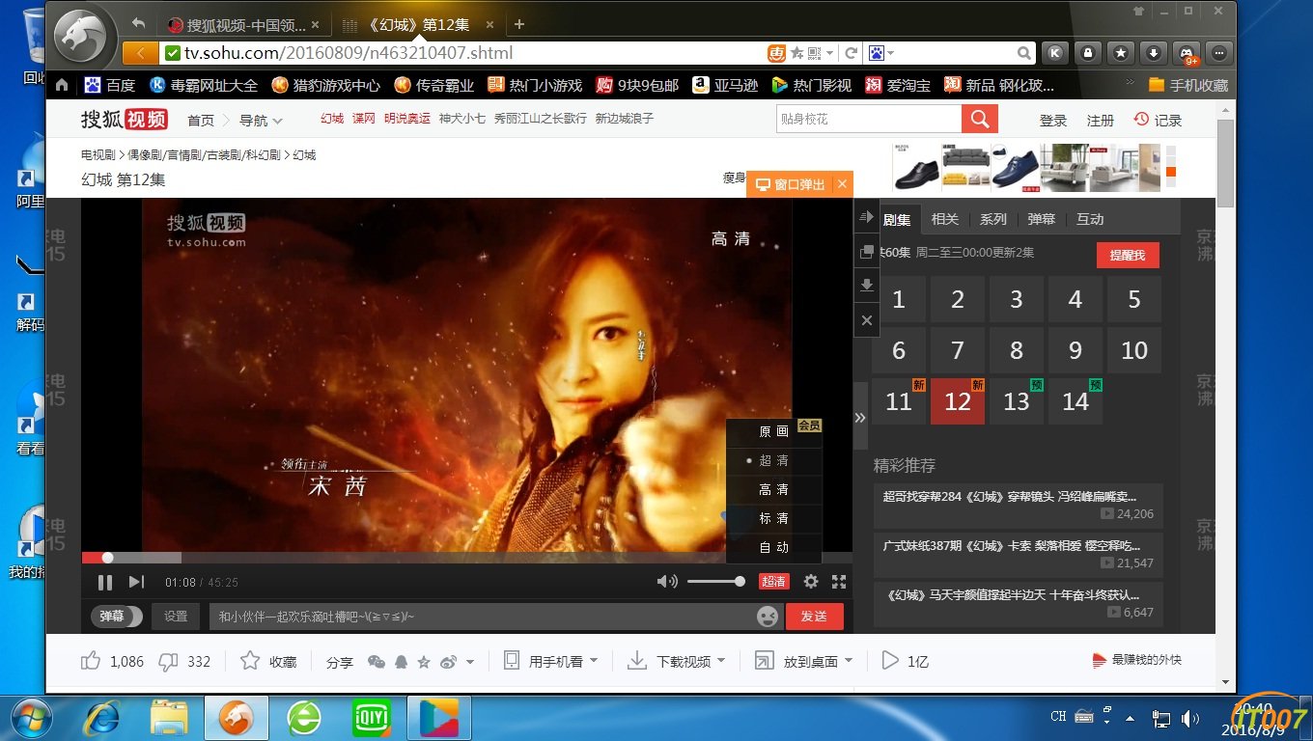
Task: Skip to the next episode
Action: (x=136, y=582)
